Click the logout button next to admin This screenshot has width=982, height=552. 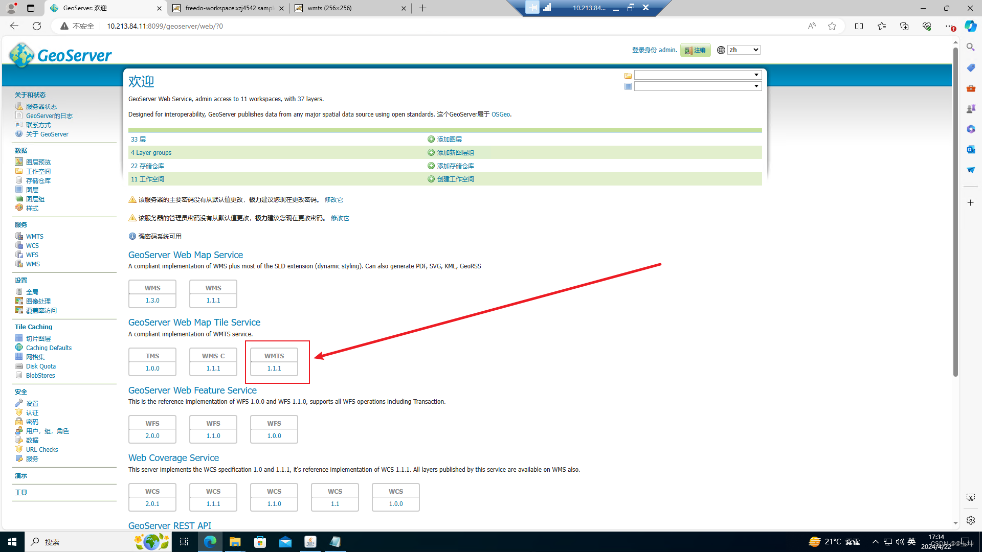tap(695, 50)
